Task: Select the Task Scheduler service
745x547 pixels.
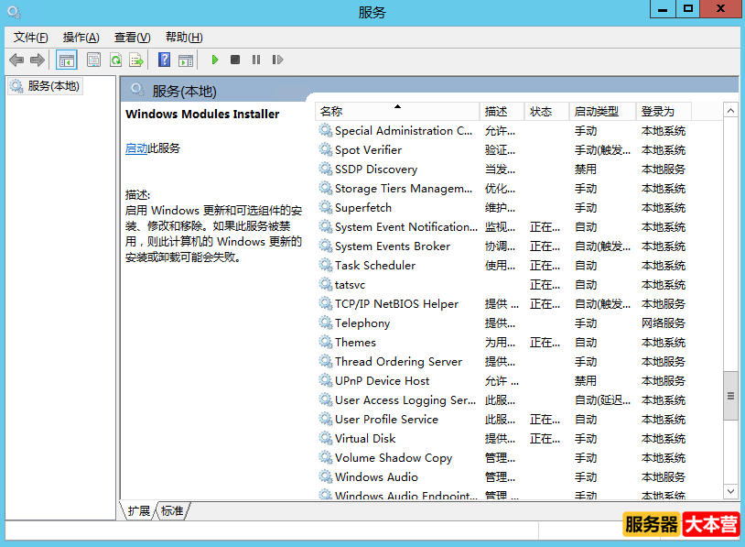Action: click(x=502, y=266)
